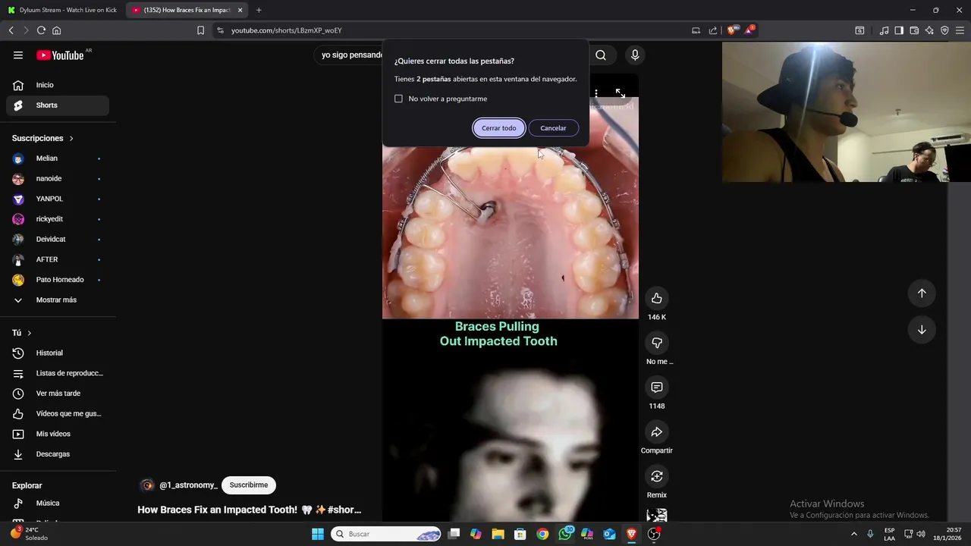
Task: Open the music note playlist icon
Action: coord(884,30)
